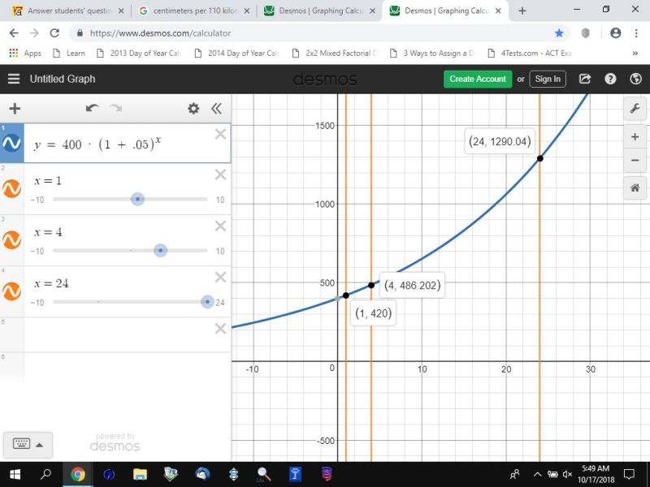Open the Desmos help icon

tap(610, 79)
